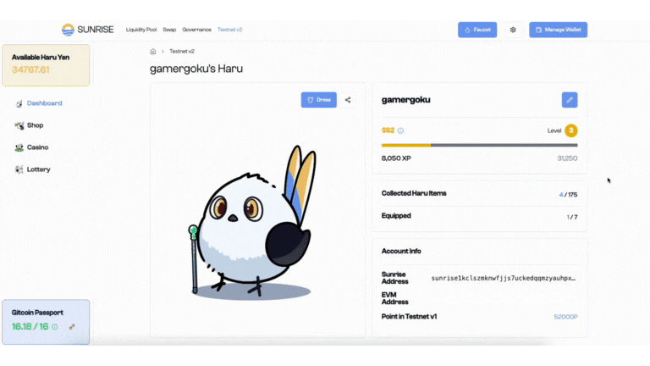Open the Casino page
Image resolution: width=650 pixels, height=366 pixels.
38,147
